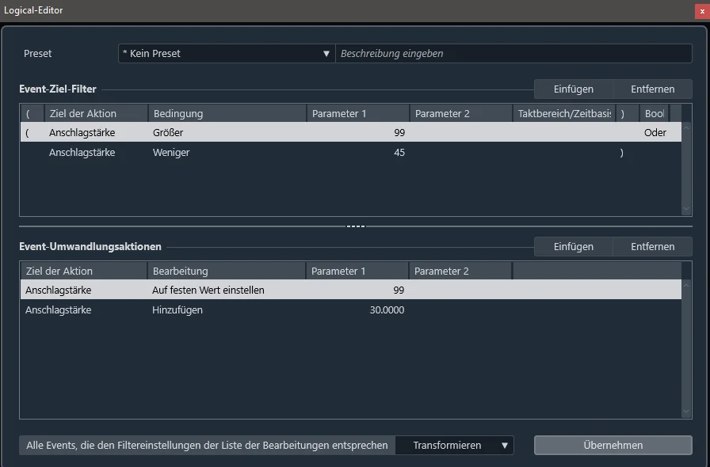Click 'Ziel der Aktion' header in filter list

(x=96, y=113)
